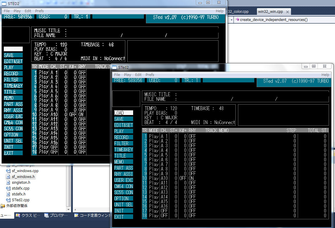The image size is (335, 228).
Task: Click the sf_windows.cpp file icon
Action: coord(8,171)
